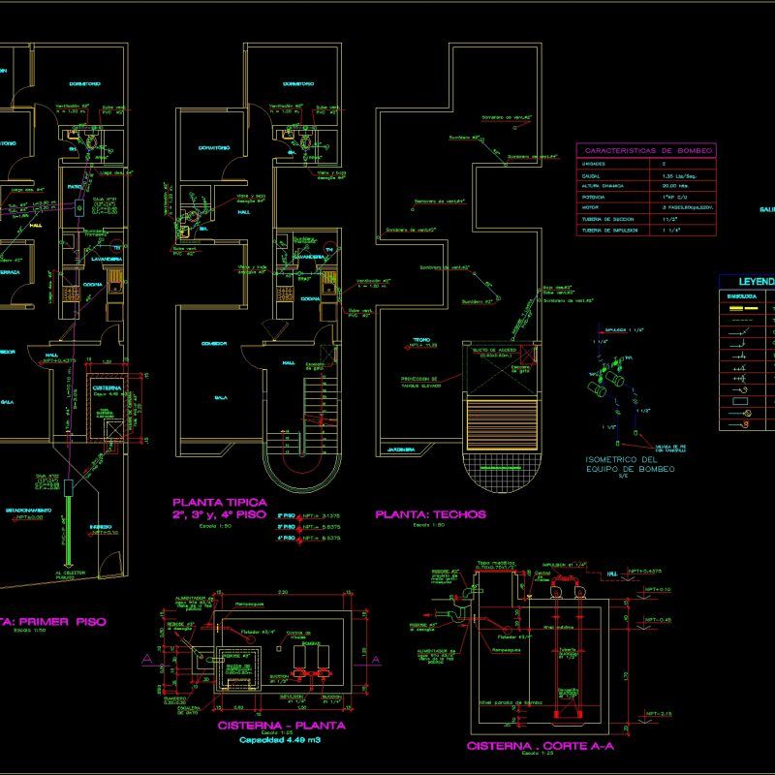Click the white dashed-line symbol in the legend
The height and width of the screenshot is (775, 775).
pyautogui.click(x=742, y=320)
